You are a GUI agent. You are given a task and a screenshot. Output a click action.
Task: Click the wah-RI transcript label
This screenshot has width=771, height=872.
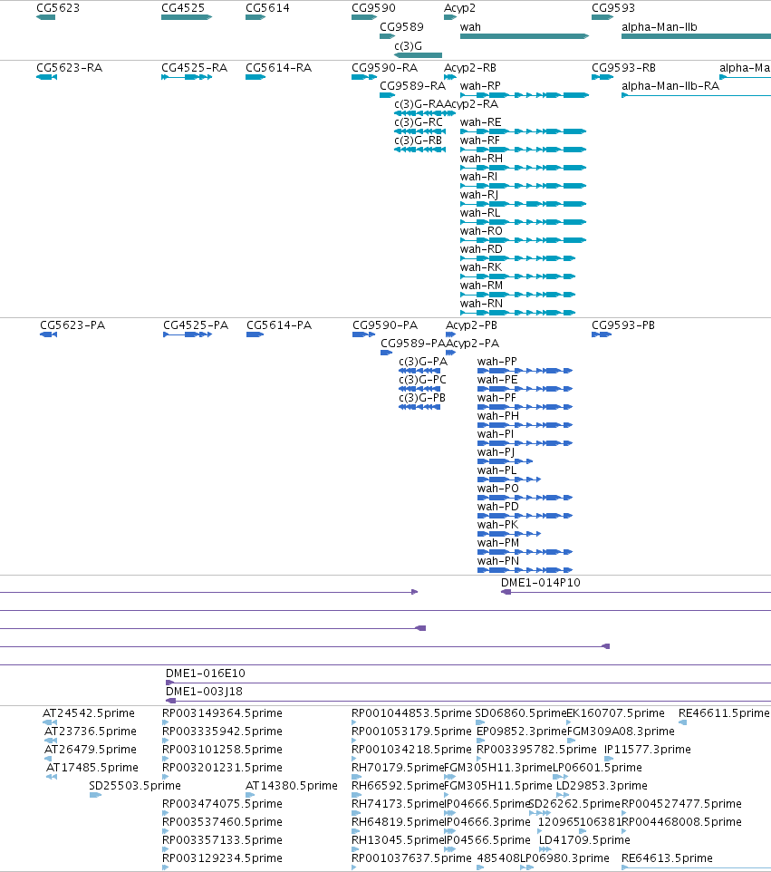(x=478, y=176)
